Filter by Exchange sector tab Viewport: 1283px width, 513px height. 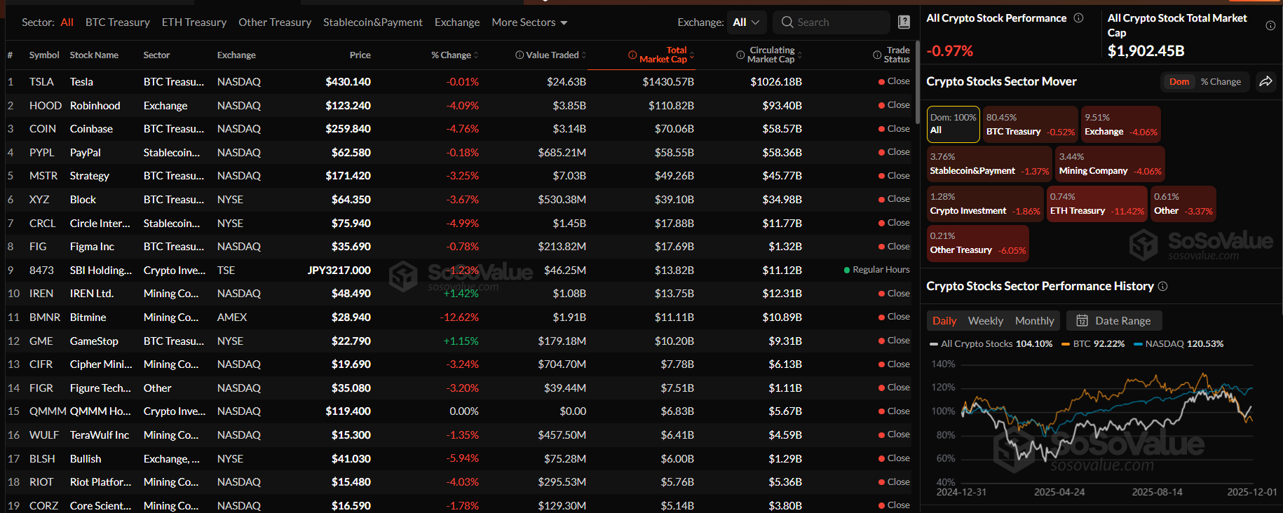pyautogui.click(x=457, y=22)
